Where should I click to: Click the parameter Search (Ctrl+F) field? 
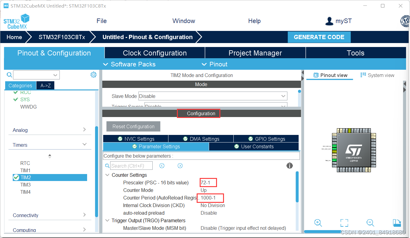pos(131,166)
